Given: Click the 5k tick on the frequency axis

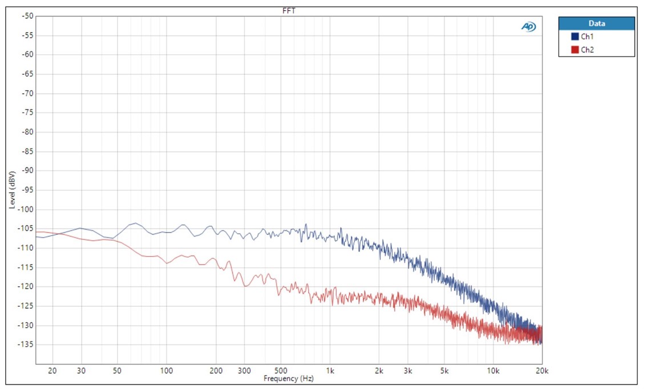Looking at the screenshot, I should pyautogui.click(x=444, y=371).
